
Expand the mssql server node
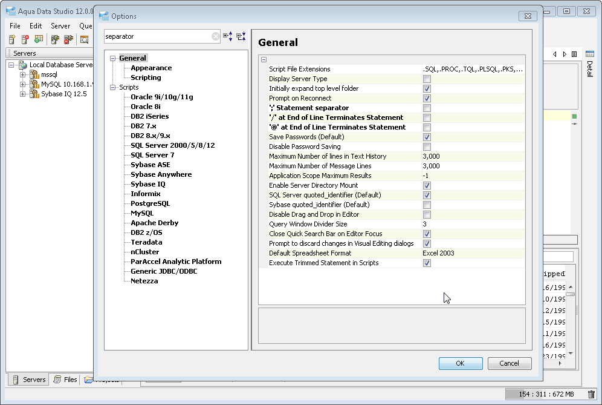[x=22, y=74]
